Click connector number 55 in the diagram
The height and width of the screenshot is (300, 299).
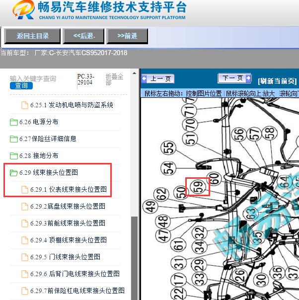(168, 148)
